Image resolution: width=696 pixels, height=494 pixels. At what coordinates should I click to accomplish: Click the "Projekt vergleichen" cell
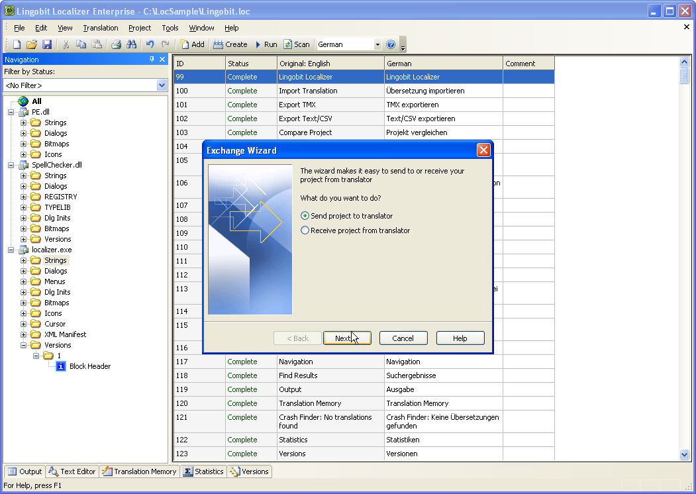(444, 132)
